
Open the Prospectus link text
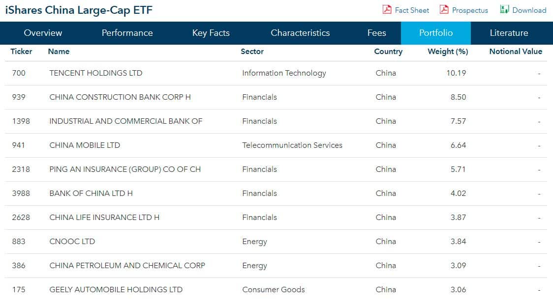pyautogui.click(x=470, y=10)
